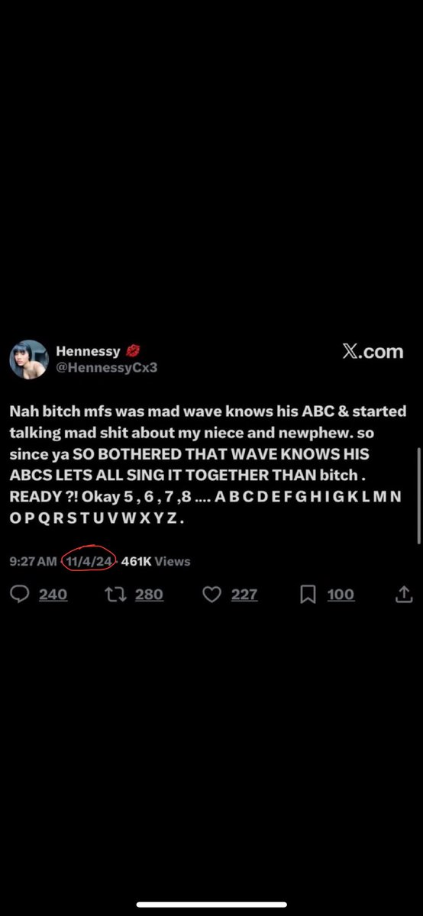
Task: Open the 461K Views count
Action: pos(156,561)
